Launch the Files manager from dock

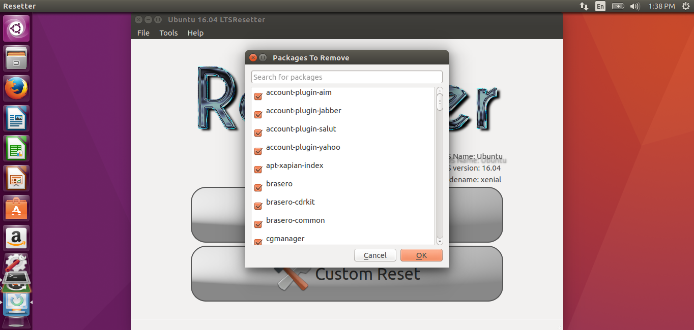click(x=17, y=58)
